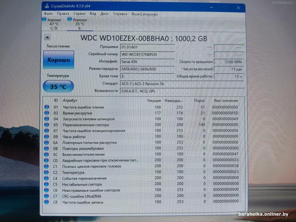Click status icon of attribute 01 Частота ошибок чтения
296x222 pixels.
[47, 107]
